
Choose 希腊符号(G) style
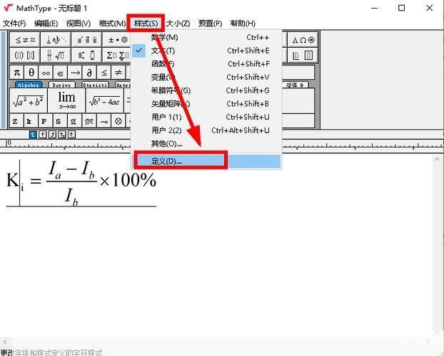206,90
